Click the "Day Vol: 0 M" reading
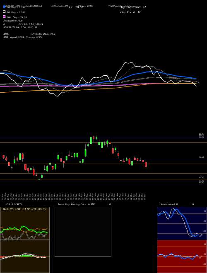This screenshot has width=207, height=273. (130, 12)
